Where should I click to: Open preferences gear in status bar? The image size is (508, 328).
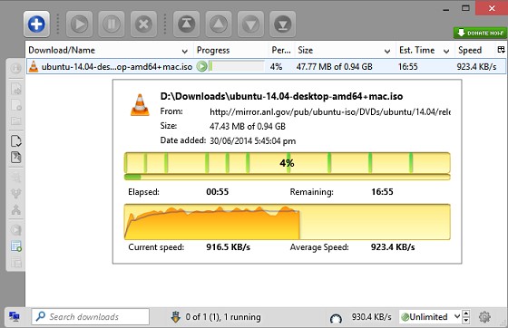[484, 317]
